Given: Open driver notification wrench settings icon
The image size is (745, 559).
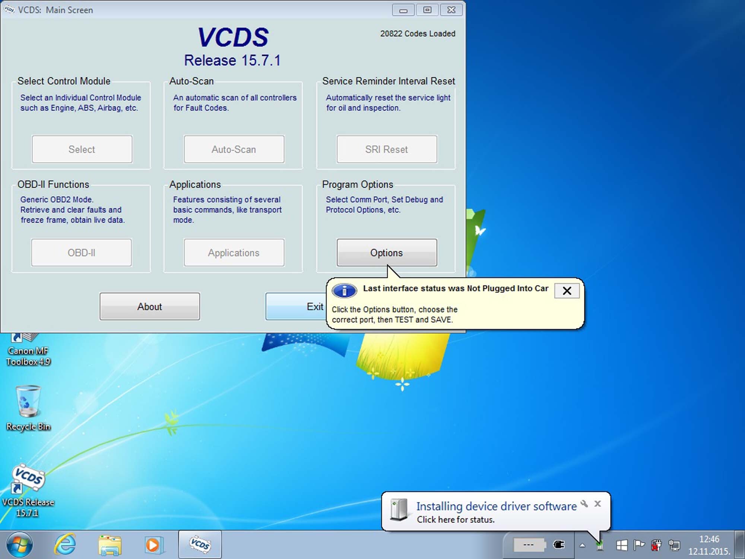Looking at the screenshot, I should (x=584, y=503).
